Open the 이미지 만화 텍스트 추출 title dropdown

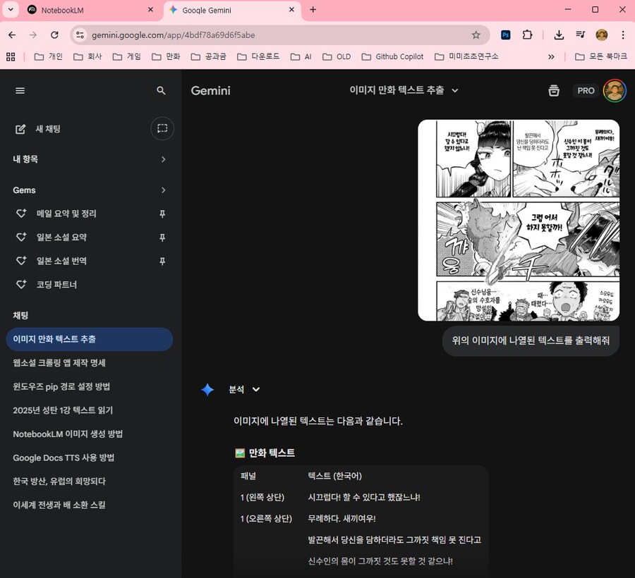pos(455,90)
